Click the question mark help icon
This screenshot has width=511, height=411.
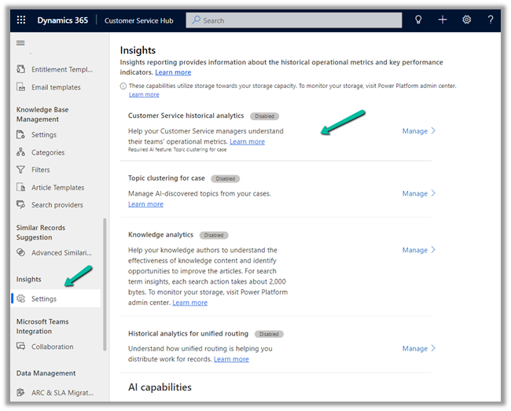[x=490, y=20]
